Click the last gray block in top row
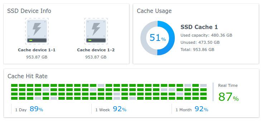This screenshot has height=136, width=269. (203, 85)
